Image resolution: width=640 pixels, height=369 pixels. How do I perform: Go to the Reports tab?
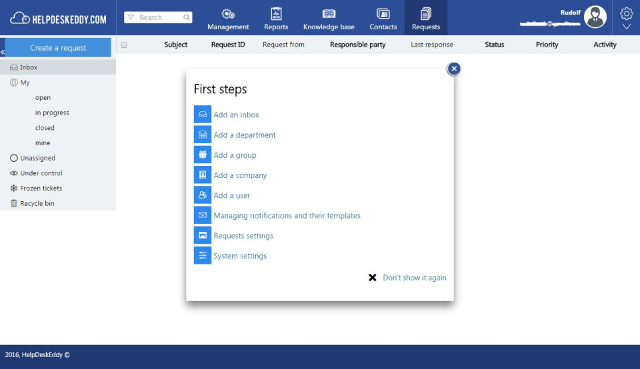(x=276, y=19)
